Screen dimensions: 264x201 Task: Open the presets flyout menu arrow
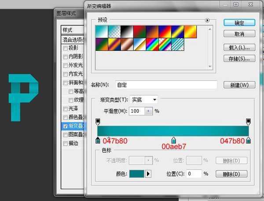click(x=207, y=20)
